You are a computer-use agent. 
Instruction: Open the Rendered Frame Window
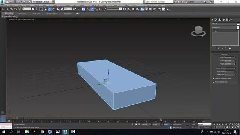click(163, 9)
